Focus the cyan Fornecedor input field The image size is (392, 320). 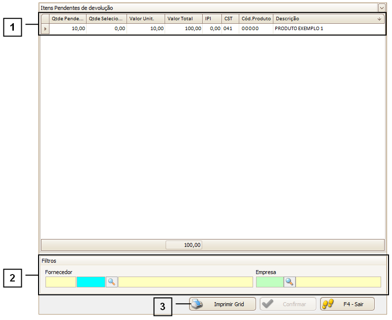point(91,282)
